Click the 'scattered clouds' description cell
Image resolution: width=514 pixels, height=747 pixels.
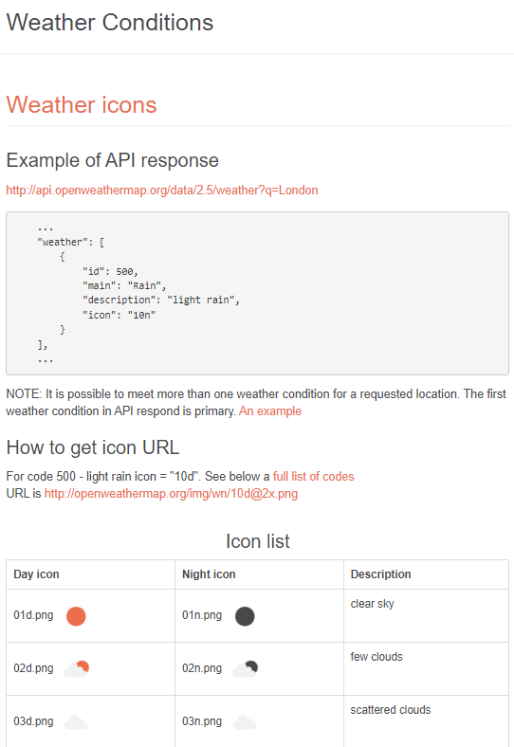coord(426,722)
